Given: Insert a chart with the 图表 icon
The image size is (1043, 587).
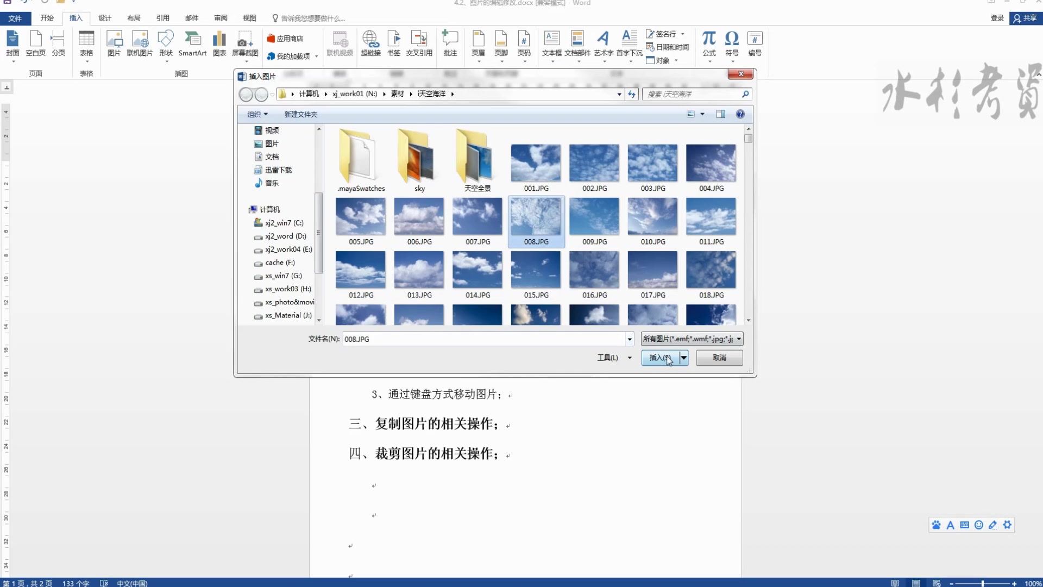Looking at the screenshot, I should pos(219,43).
